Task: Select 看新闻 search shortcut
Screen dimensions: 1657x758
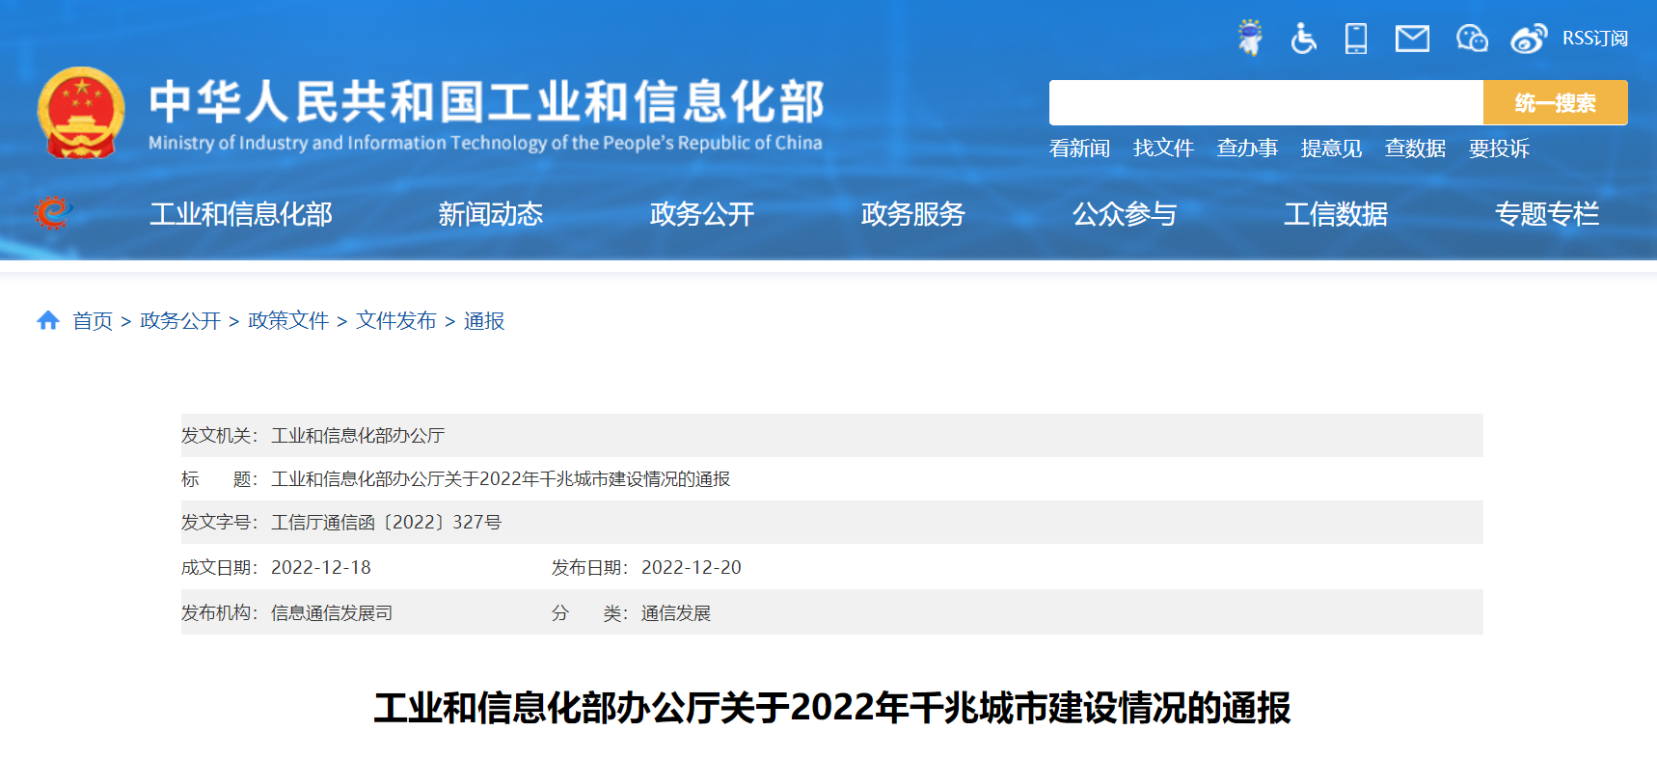Action: point(1079,149)
